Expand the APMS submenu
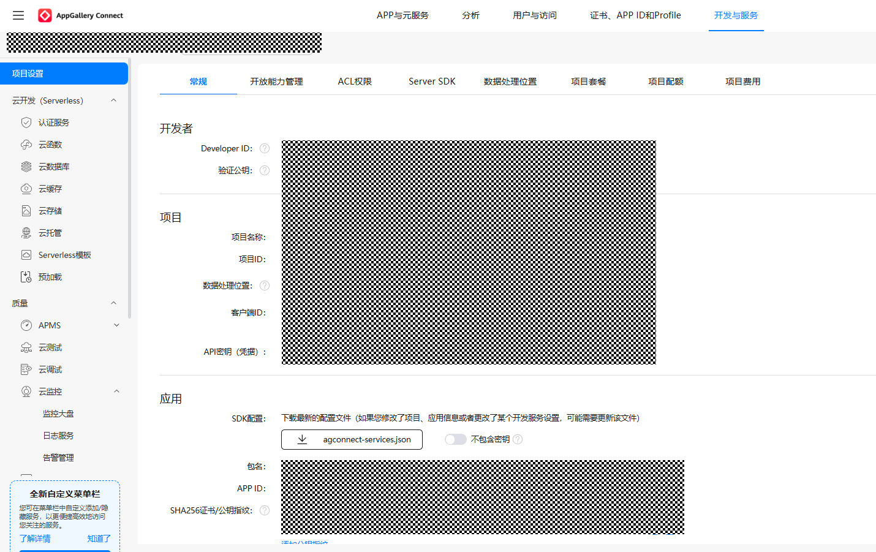This screenshot has width=876, height=552. [116, 325]
